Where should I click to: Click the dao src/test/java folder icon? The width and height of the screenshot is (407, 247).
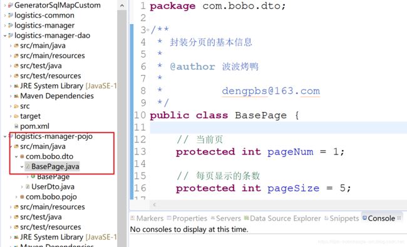click(16, 66)
